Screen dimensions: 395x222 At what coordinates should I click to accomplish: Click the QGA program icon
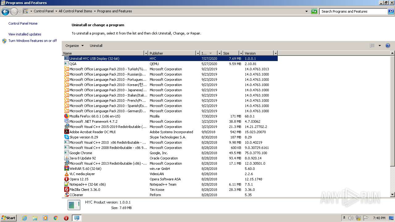pyautogui.click(x=66, y=64)
